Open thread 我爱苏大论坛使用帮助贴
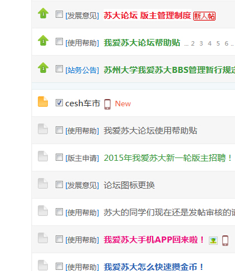The height and width of the screenshot is (271, 235). point(150,131)
